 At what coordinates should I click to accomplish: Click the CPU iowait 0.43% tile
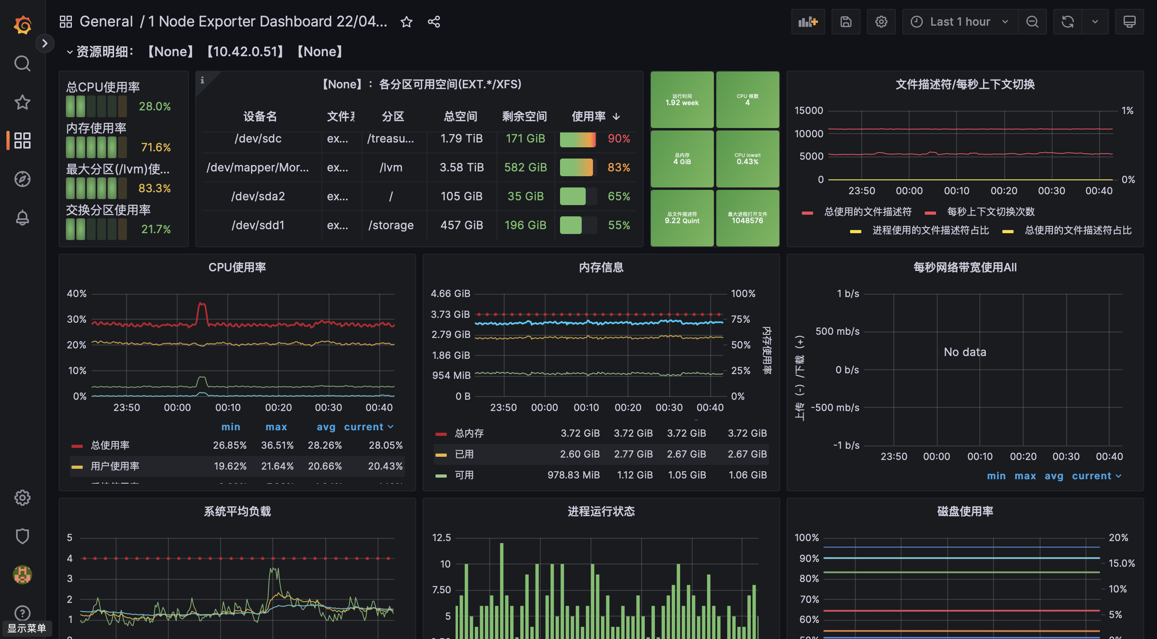click(747, 159)
